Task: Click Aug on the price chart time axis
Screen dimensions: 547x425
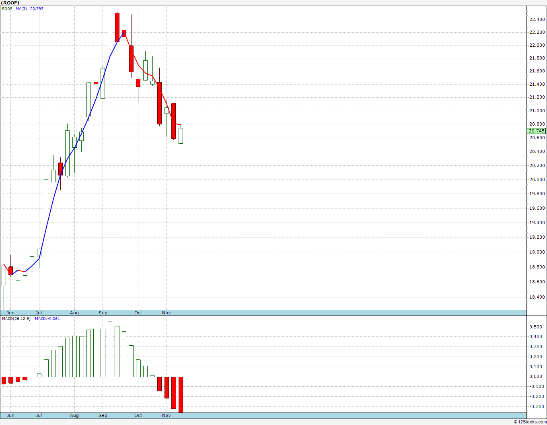Action: coord(74,313)
